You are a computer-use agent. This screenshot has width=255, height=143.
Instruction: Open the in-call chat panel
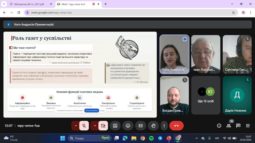(x=238, y=126)
